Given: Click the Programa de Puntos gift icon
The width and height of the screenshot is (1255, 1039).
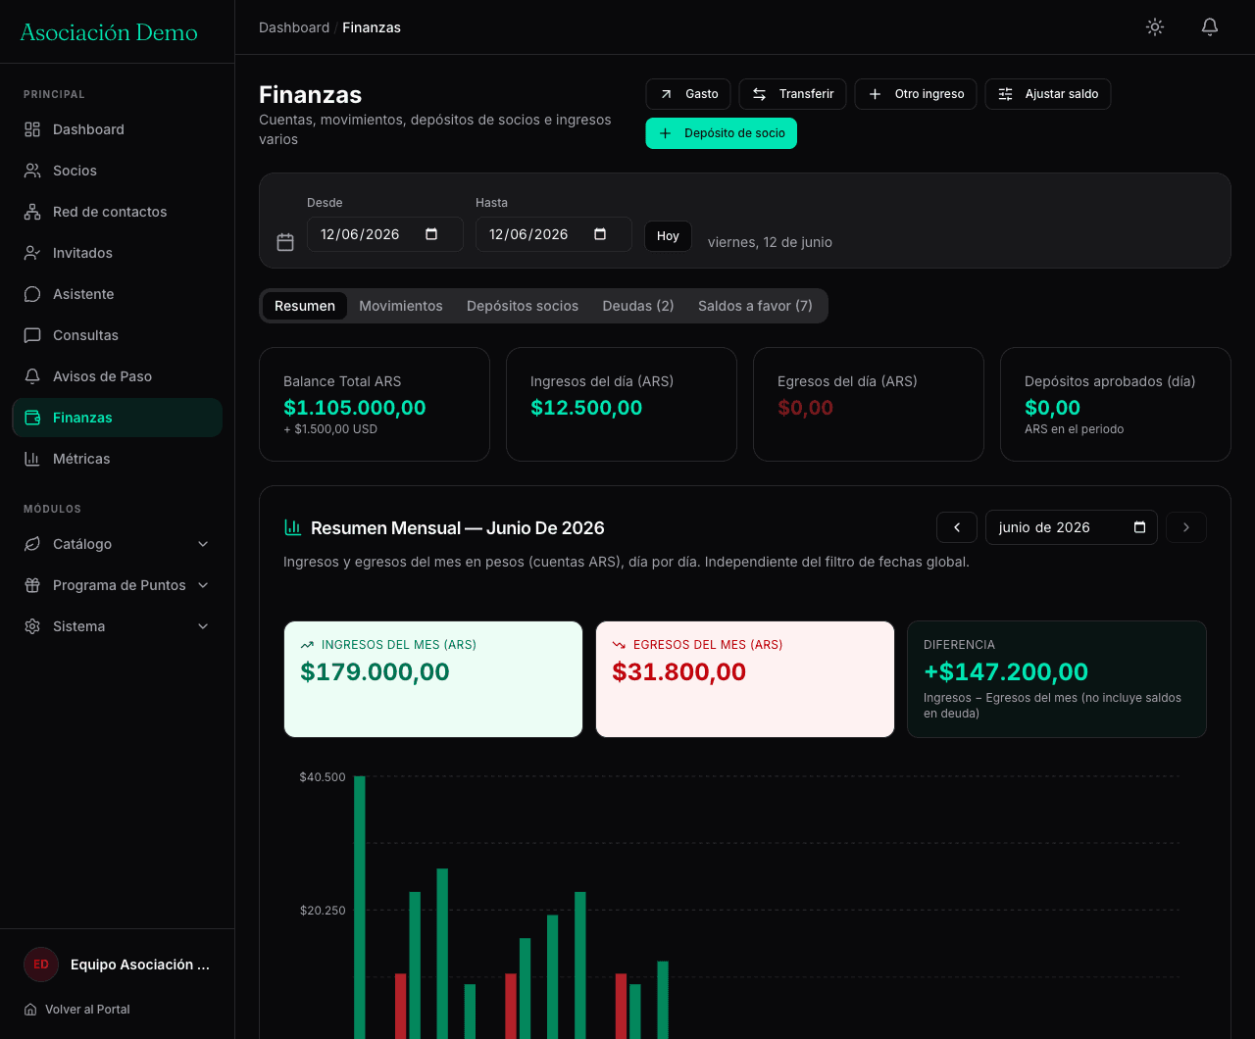Looking at the screenshot, I should point(32,585).
